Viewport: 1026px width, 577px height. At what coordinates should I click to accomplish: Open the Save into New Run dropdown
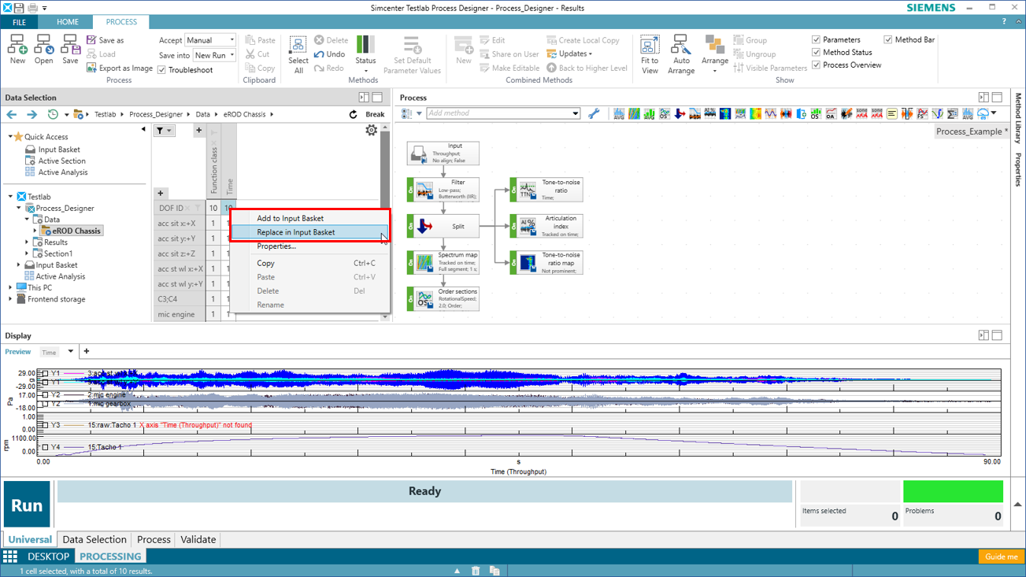(214, 55)
